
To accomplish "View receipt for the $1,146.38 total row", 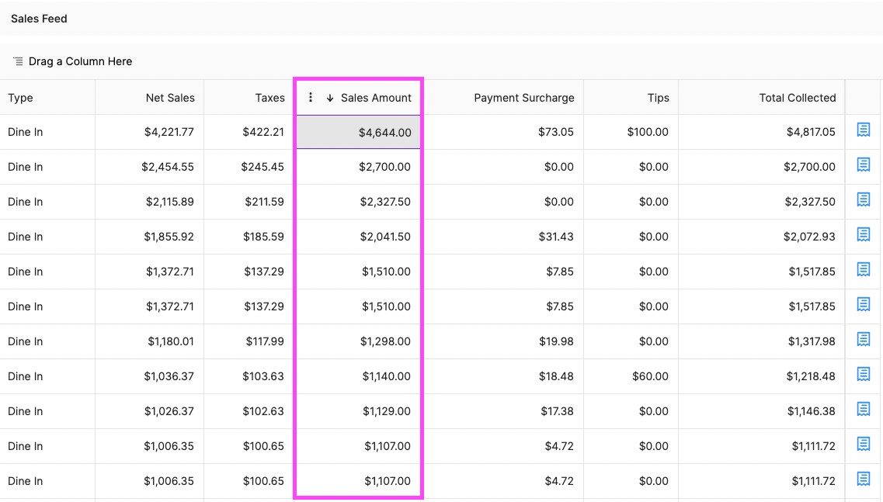I will [863, 410].
